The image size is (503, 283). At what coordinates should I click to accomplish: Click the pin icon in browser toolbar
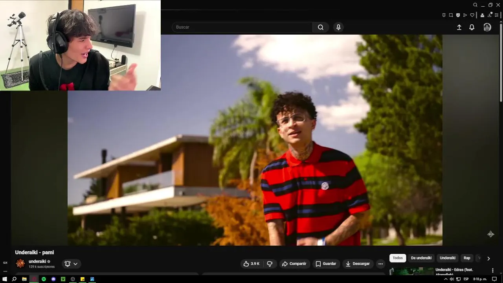(444, 15)
